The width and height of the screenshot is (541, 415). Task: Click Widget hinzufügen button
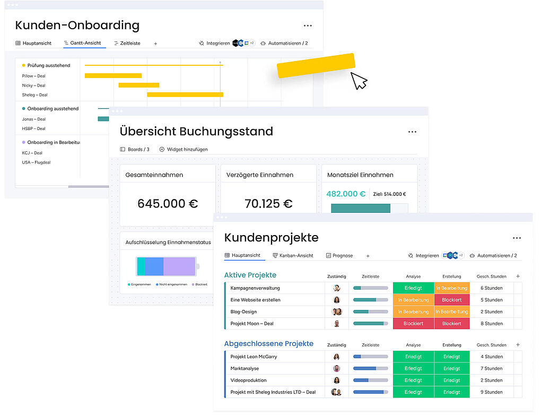point(184,150)
